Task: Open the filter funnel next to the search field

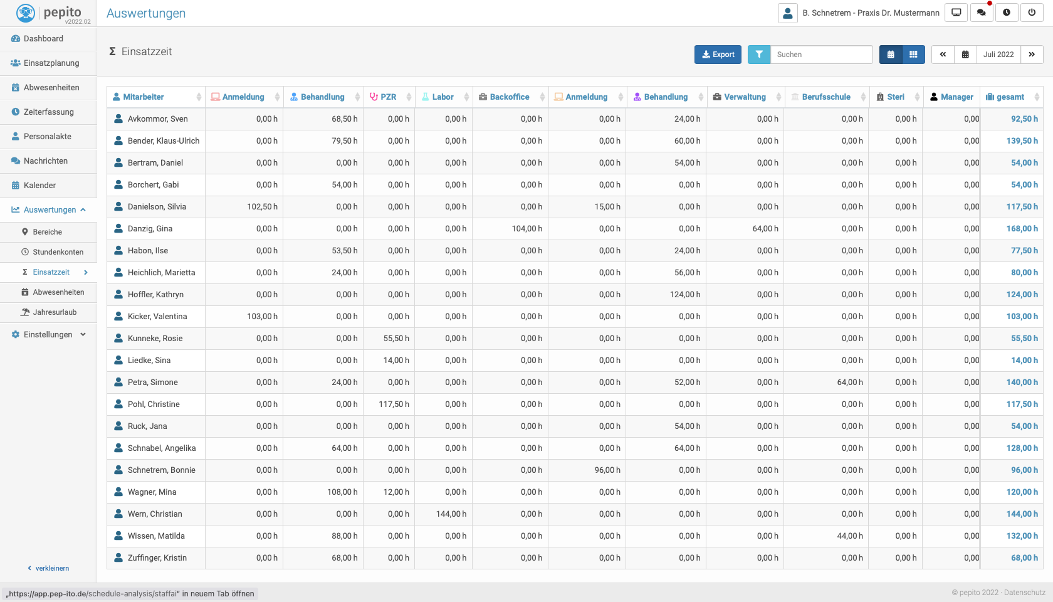Action: 758,55
